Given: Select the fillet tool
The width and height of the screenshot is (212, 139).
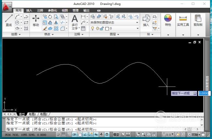Looking at the screenshot, I should click(x=63, y=28).
